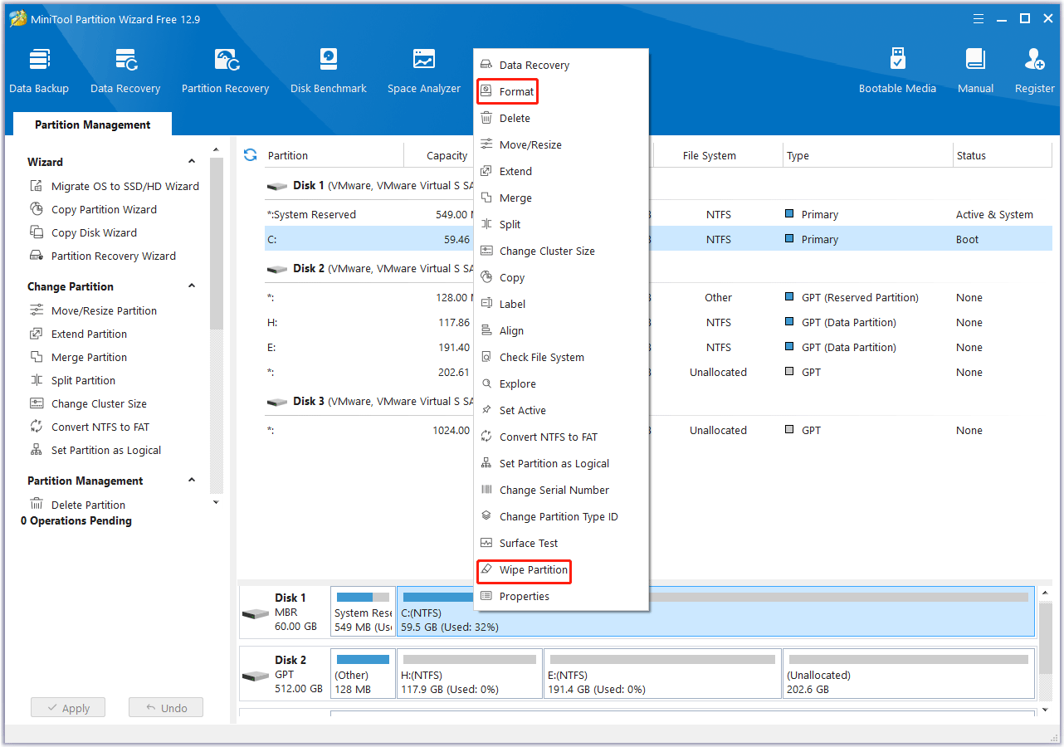The height and width of the screenshot is (747, 1064).
Task: Select Disk 2 unallocated 202.6 GB block
Action: (x=908, y=674)
